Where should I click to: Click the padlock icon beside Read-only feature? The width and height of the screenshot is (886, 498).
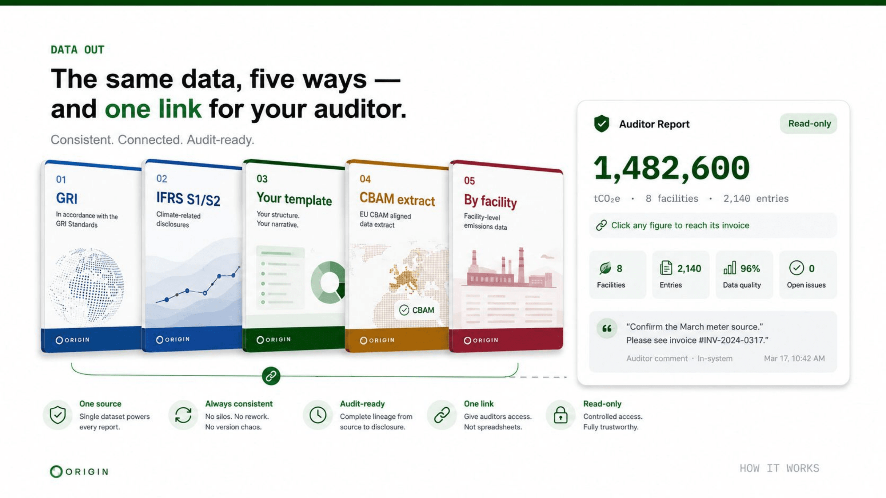[561, 414]
